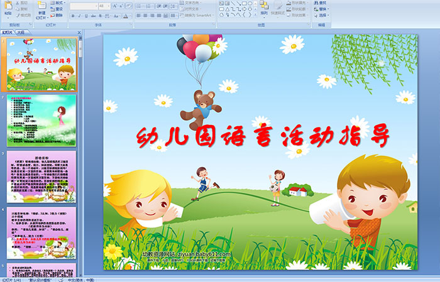Select the Right Arrow block shape
Screen dimensions: 440x282
pyautogui.click(x=244, y=9)
